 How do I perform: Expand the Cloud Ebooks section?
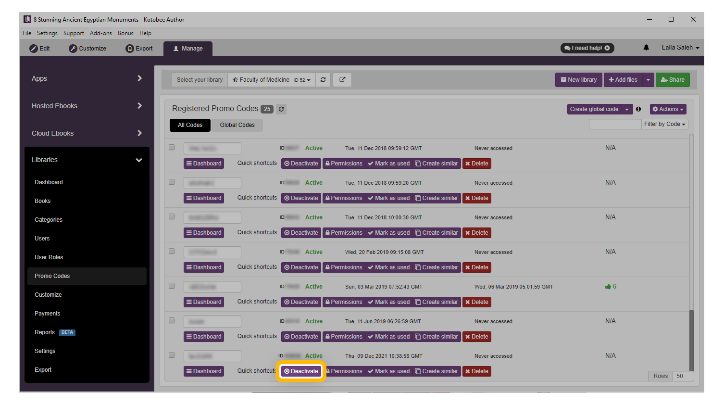click(87, 133)
